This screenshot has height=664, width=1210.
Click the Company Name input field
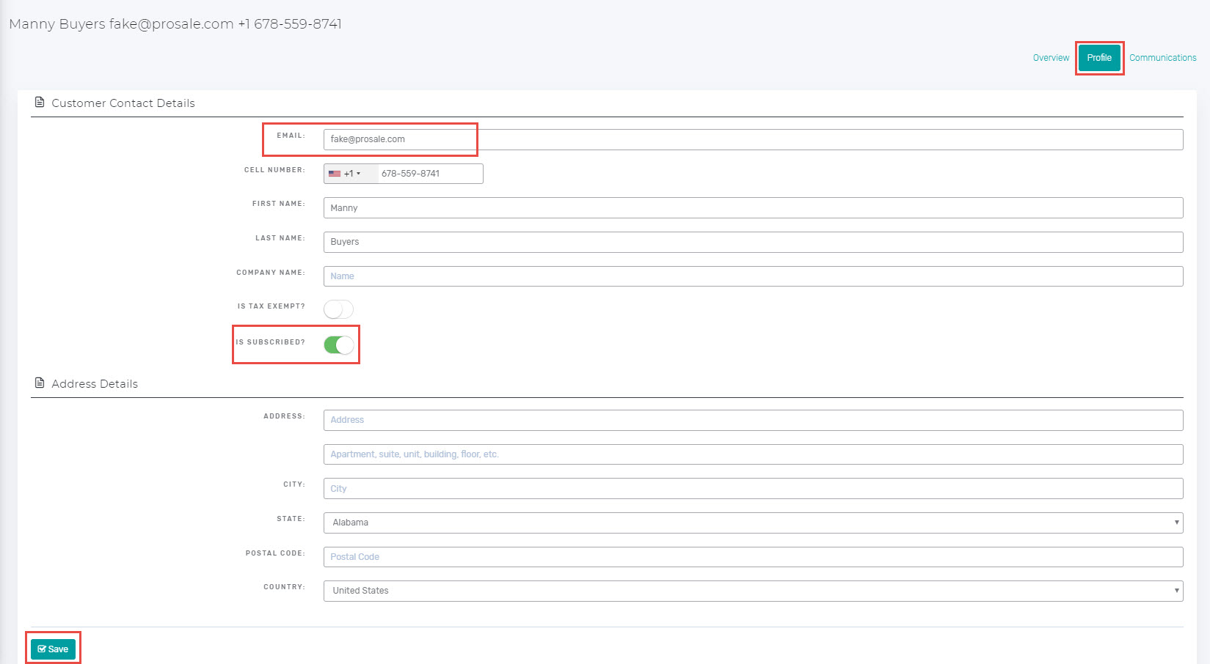pyautogui.click(x=753, y=276)
